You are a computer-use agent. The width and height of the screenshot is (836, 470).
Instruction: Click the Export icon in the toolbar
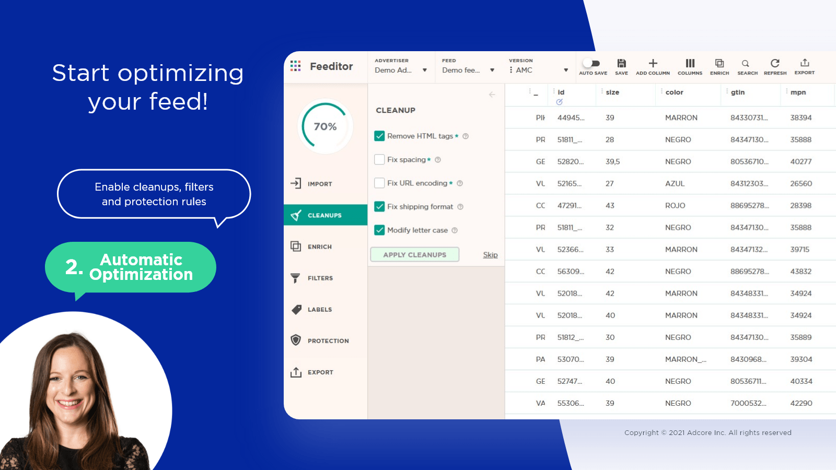point(805,64)
